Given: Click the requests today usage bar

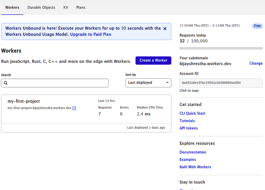Looking at the screenshot, I should (221, 48).
